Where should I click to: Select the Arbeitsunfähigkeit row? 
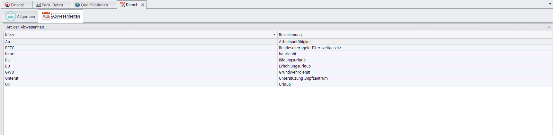pyautogui.click(x=295, y=42)
